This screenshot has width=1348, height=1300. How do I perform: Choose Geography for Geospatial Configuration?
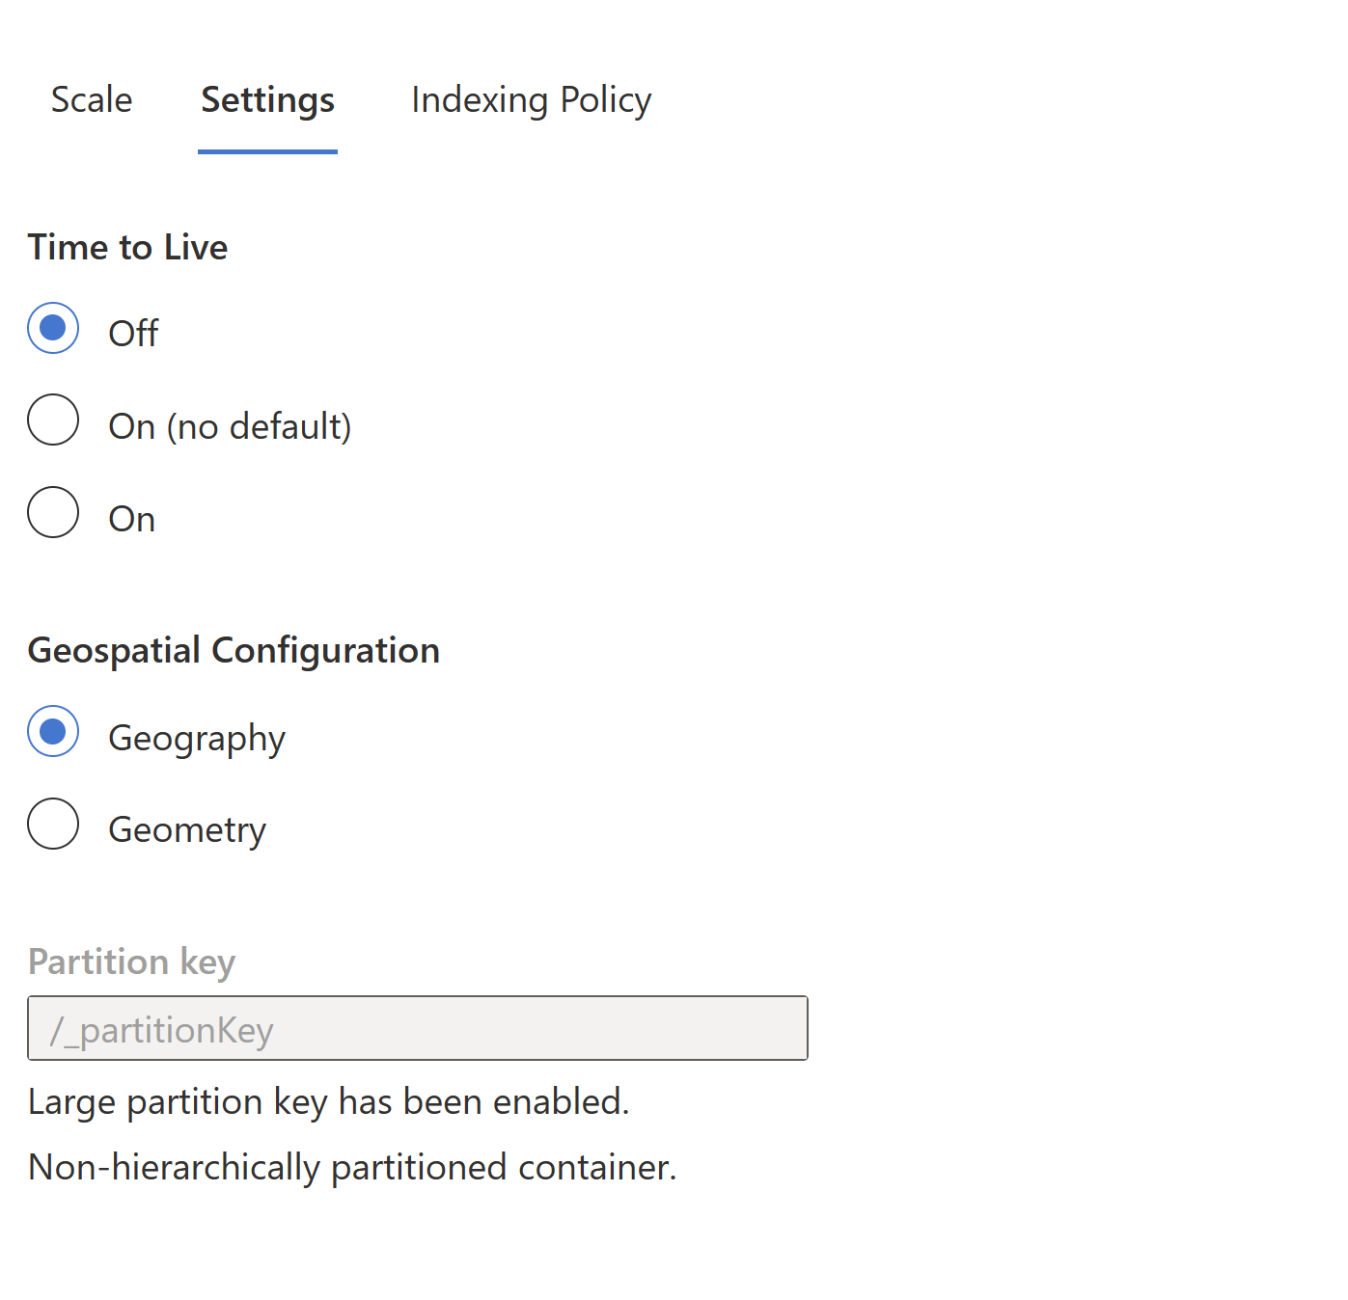pos(53,732)
